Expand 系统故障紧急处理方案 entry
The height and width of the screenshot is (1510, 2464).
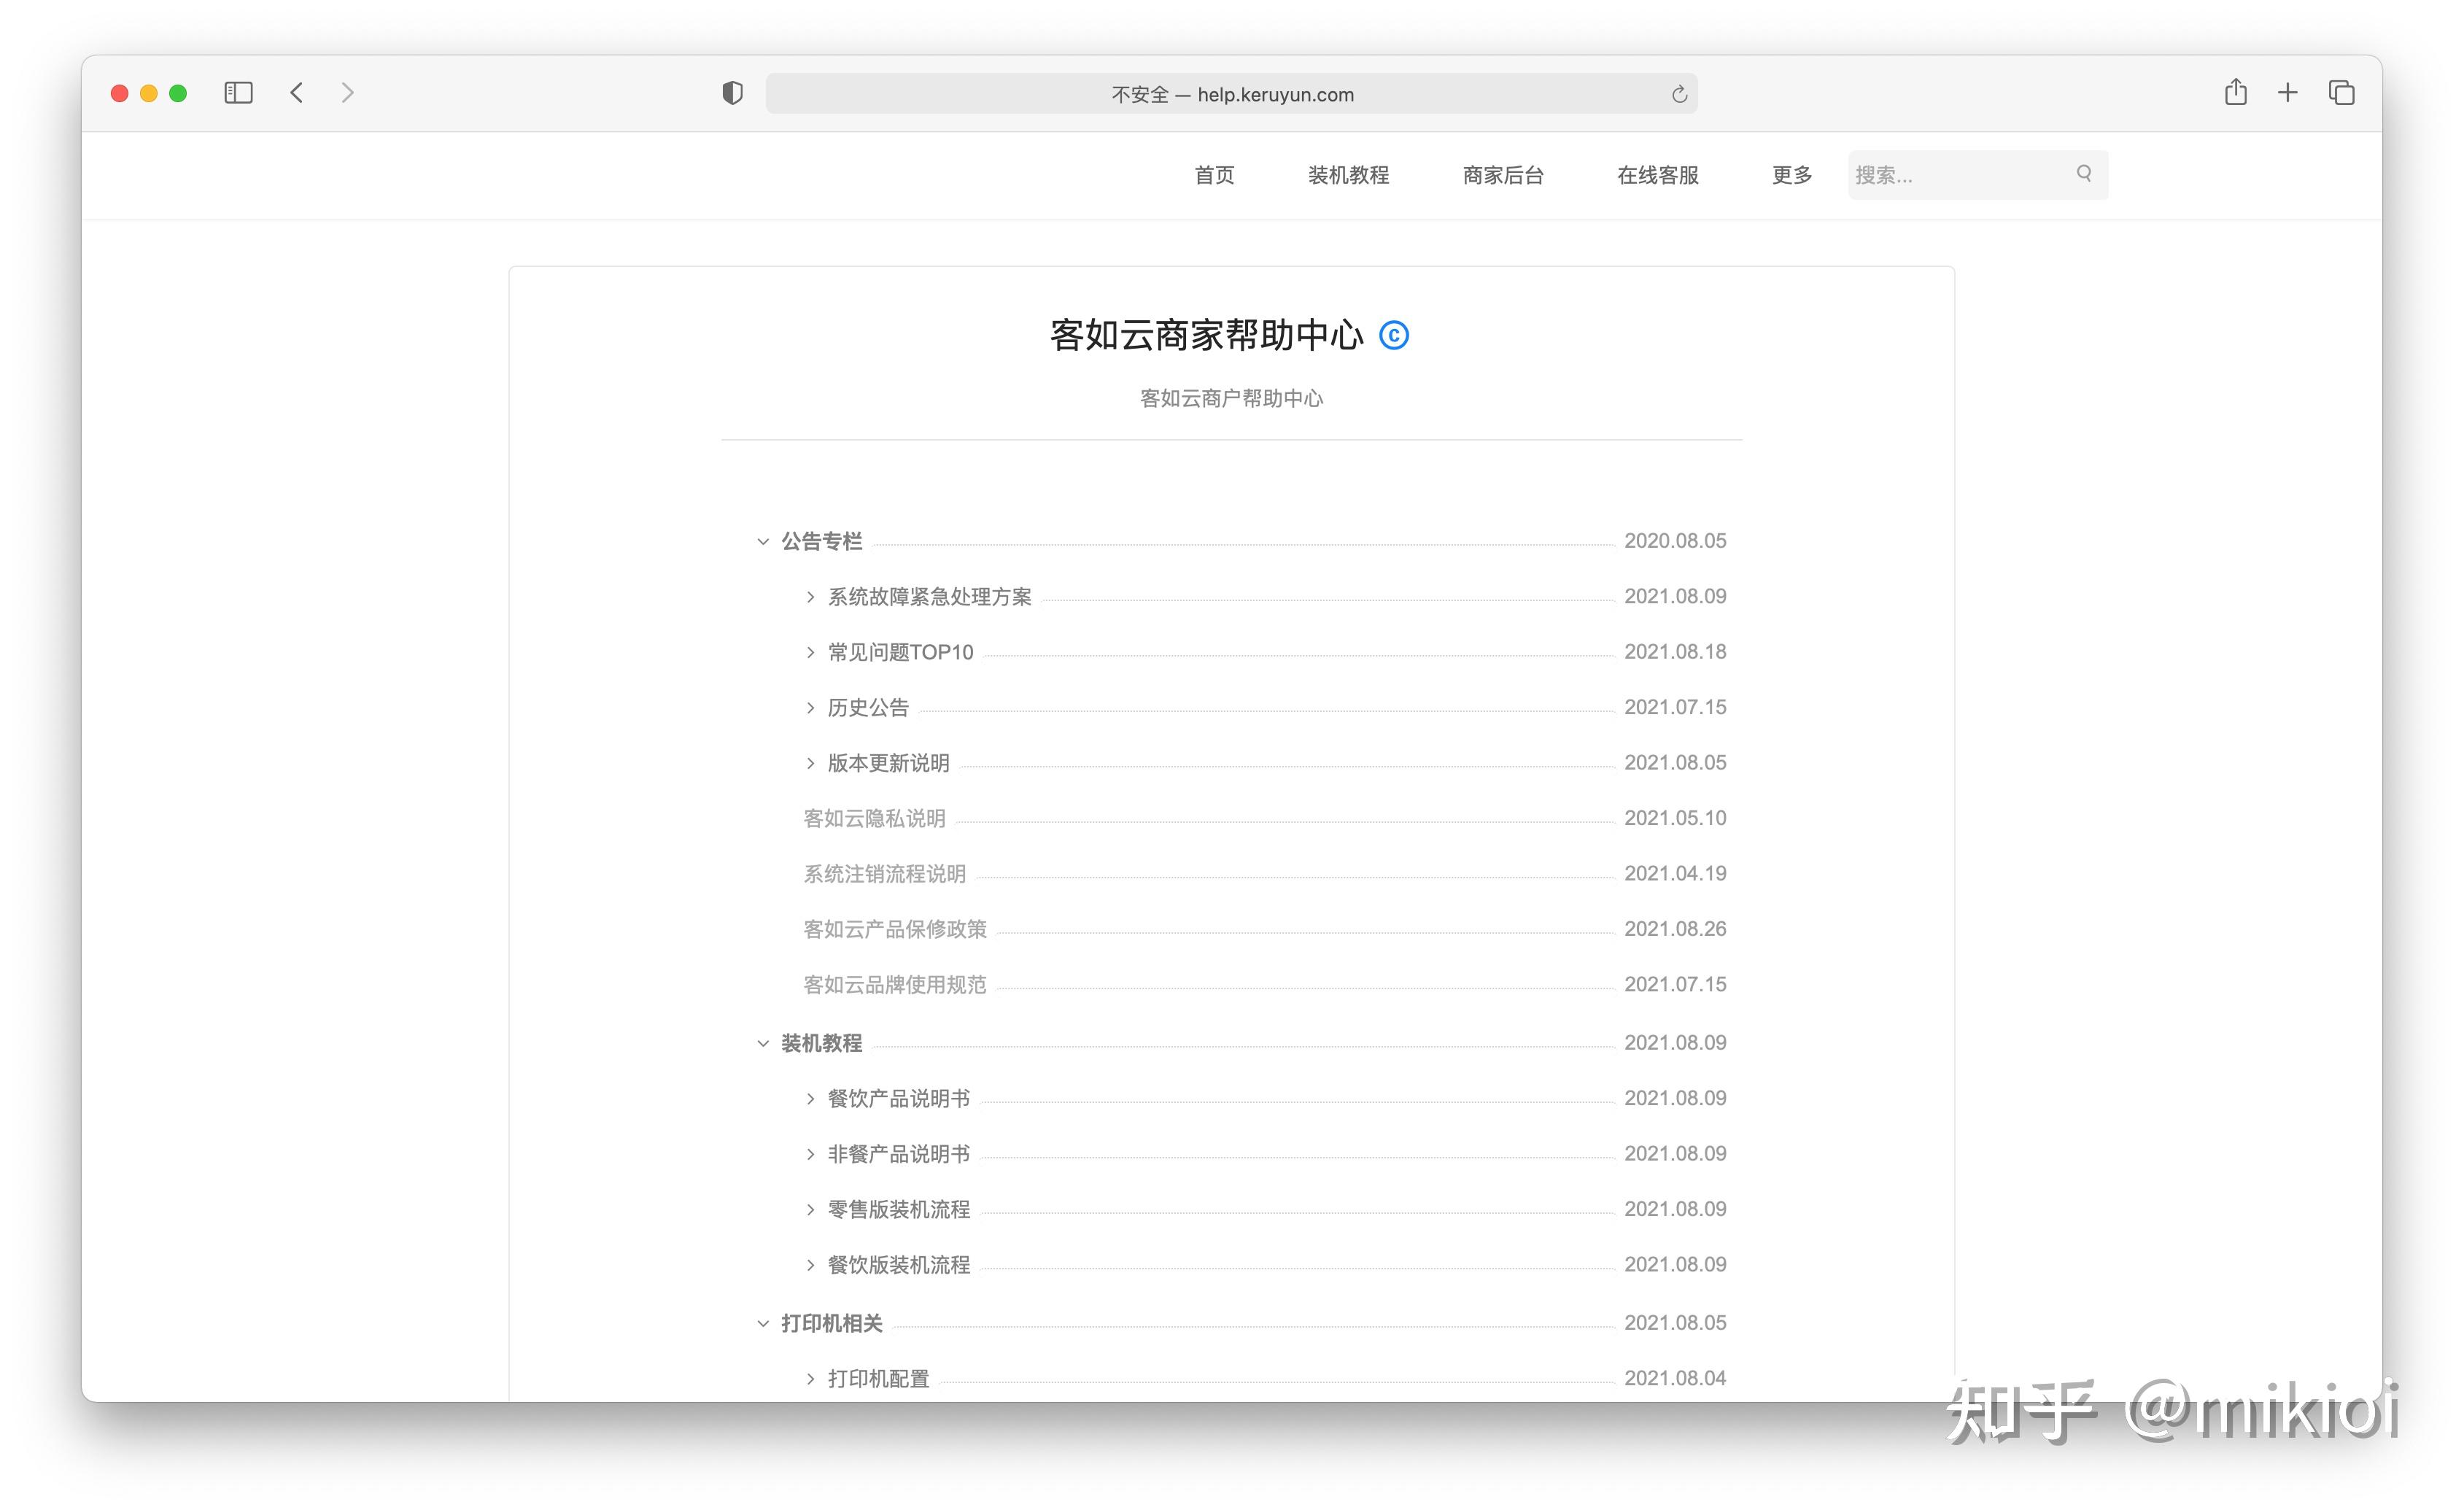pos(810,597)
